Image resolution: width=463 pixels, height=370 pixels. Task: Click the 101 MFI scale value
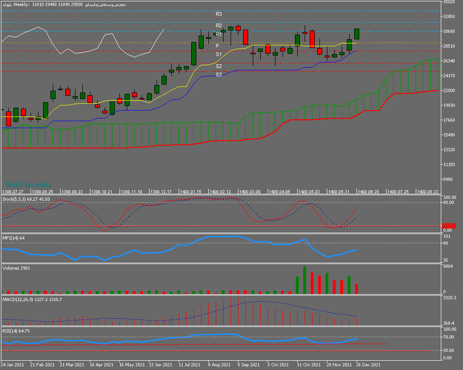click(447, 236)
